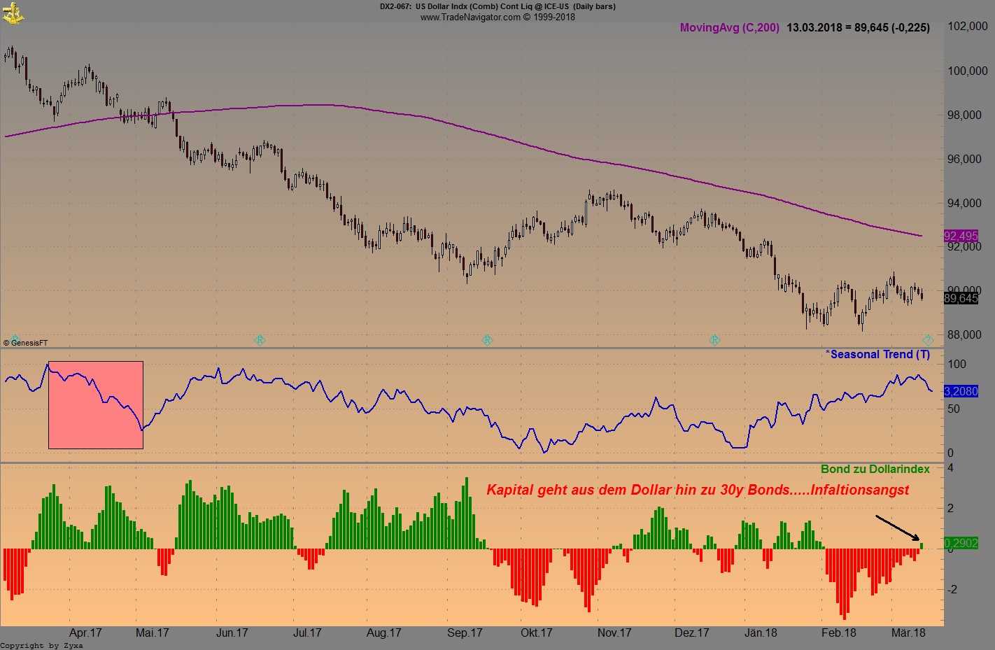Select the R rollover diamond near Dezember 2017
995x650 pixels.
pyautogui.click(x=715, y=340)
